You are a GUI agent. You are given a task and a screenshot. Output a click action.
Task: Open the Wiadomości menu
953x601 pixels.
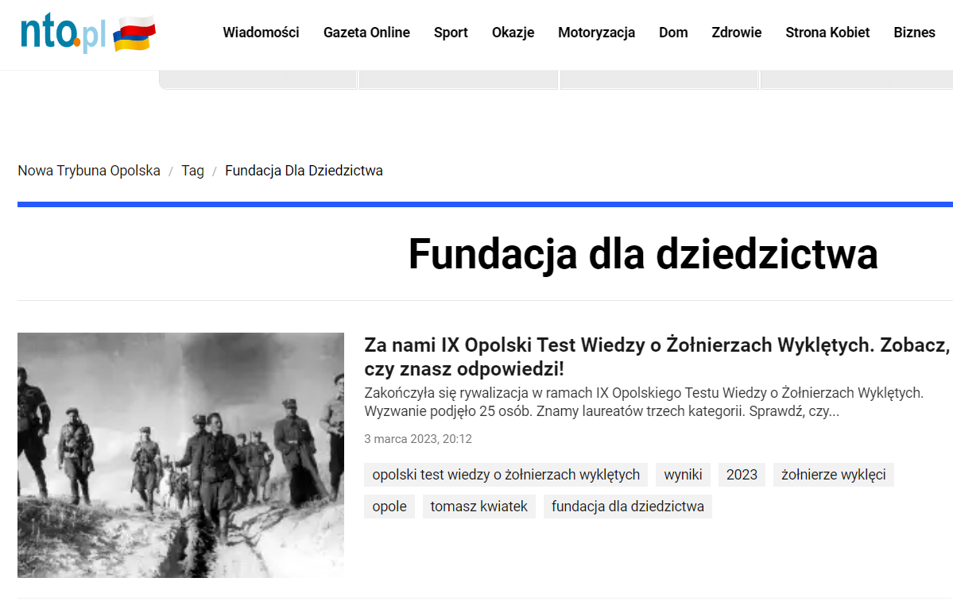point(261,33)
